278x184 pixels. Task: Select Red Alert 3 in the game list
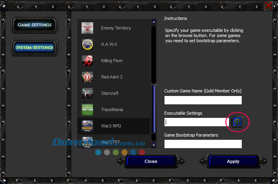(114, 77)
